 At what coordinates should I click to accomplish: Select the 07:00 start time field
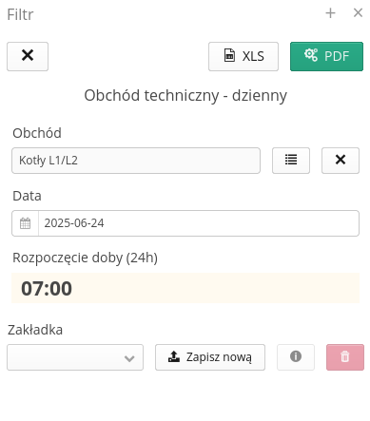[185, 288]
